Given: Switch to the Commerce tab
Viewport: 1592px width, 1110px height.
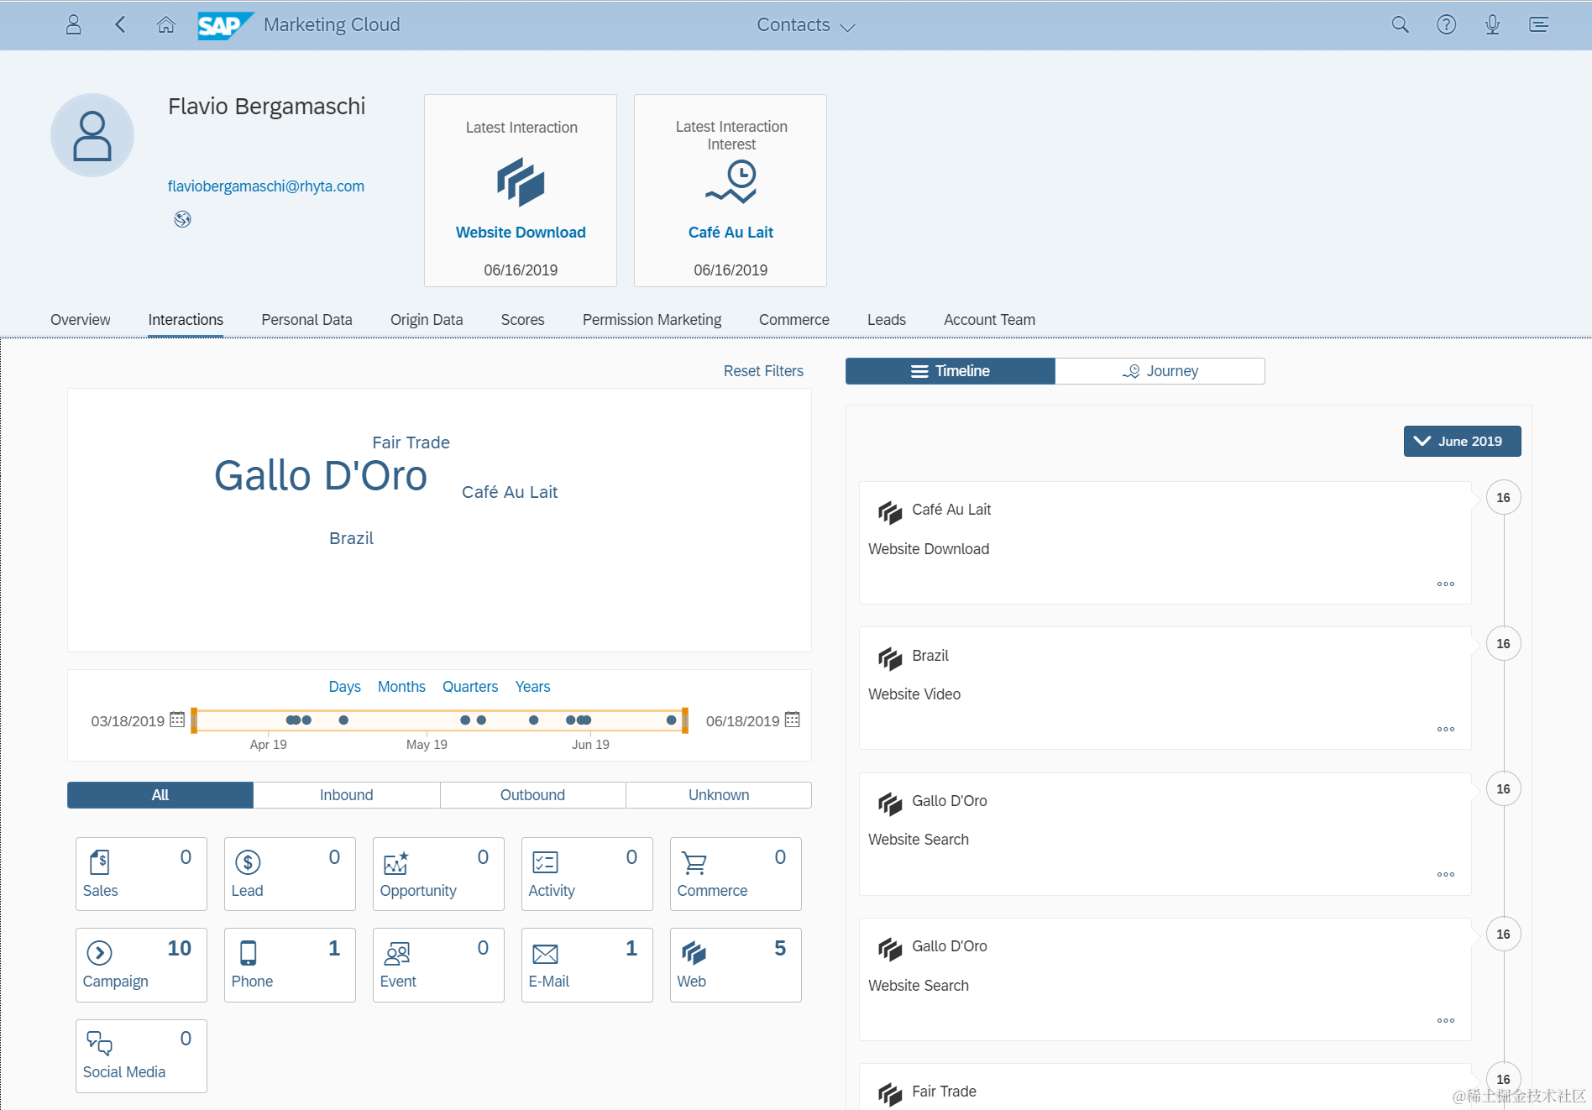Looking at the screenshot, I should coord(794,320).
